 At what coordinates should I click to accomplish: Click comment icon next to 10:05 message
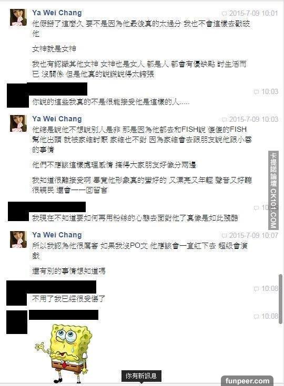257,208
